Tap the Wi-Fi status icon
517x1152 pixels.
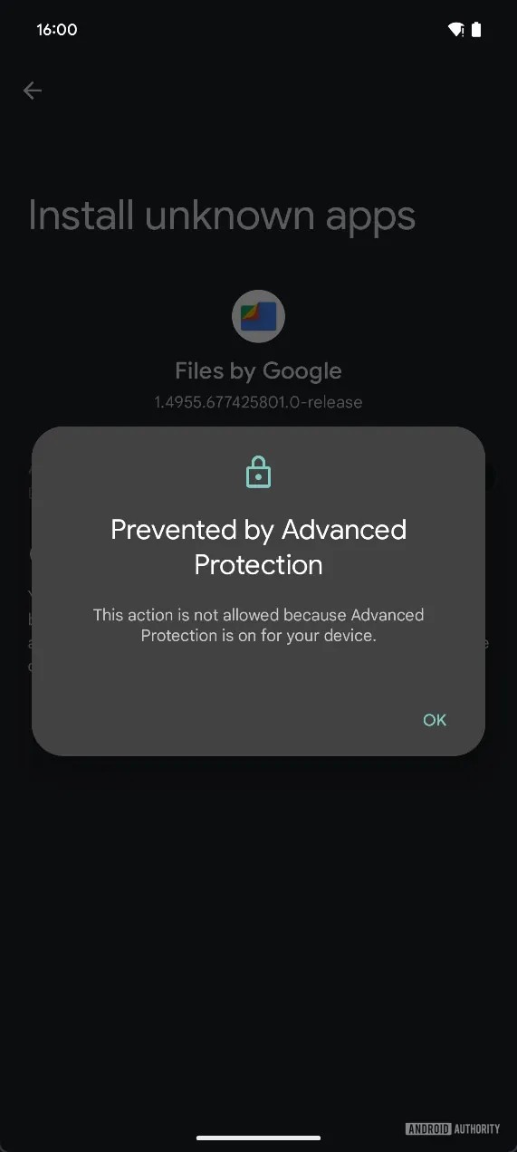coord(456,30)
